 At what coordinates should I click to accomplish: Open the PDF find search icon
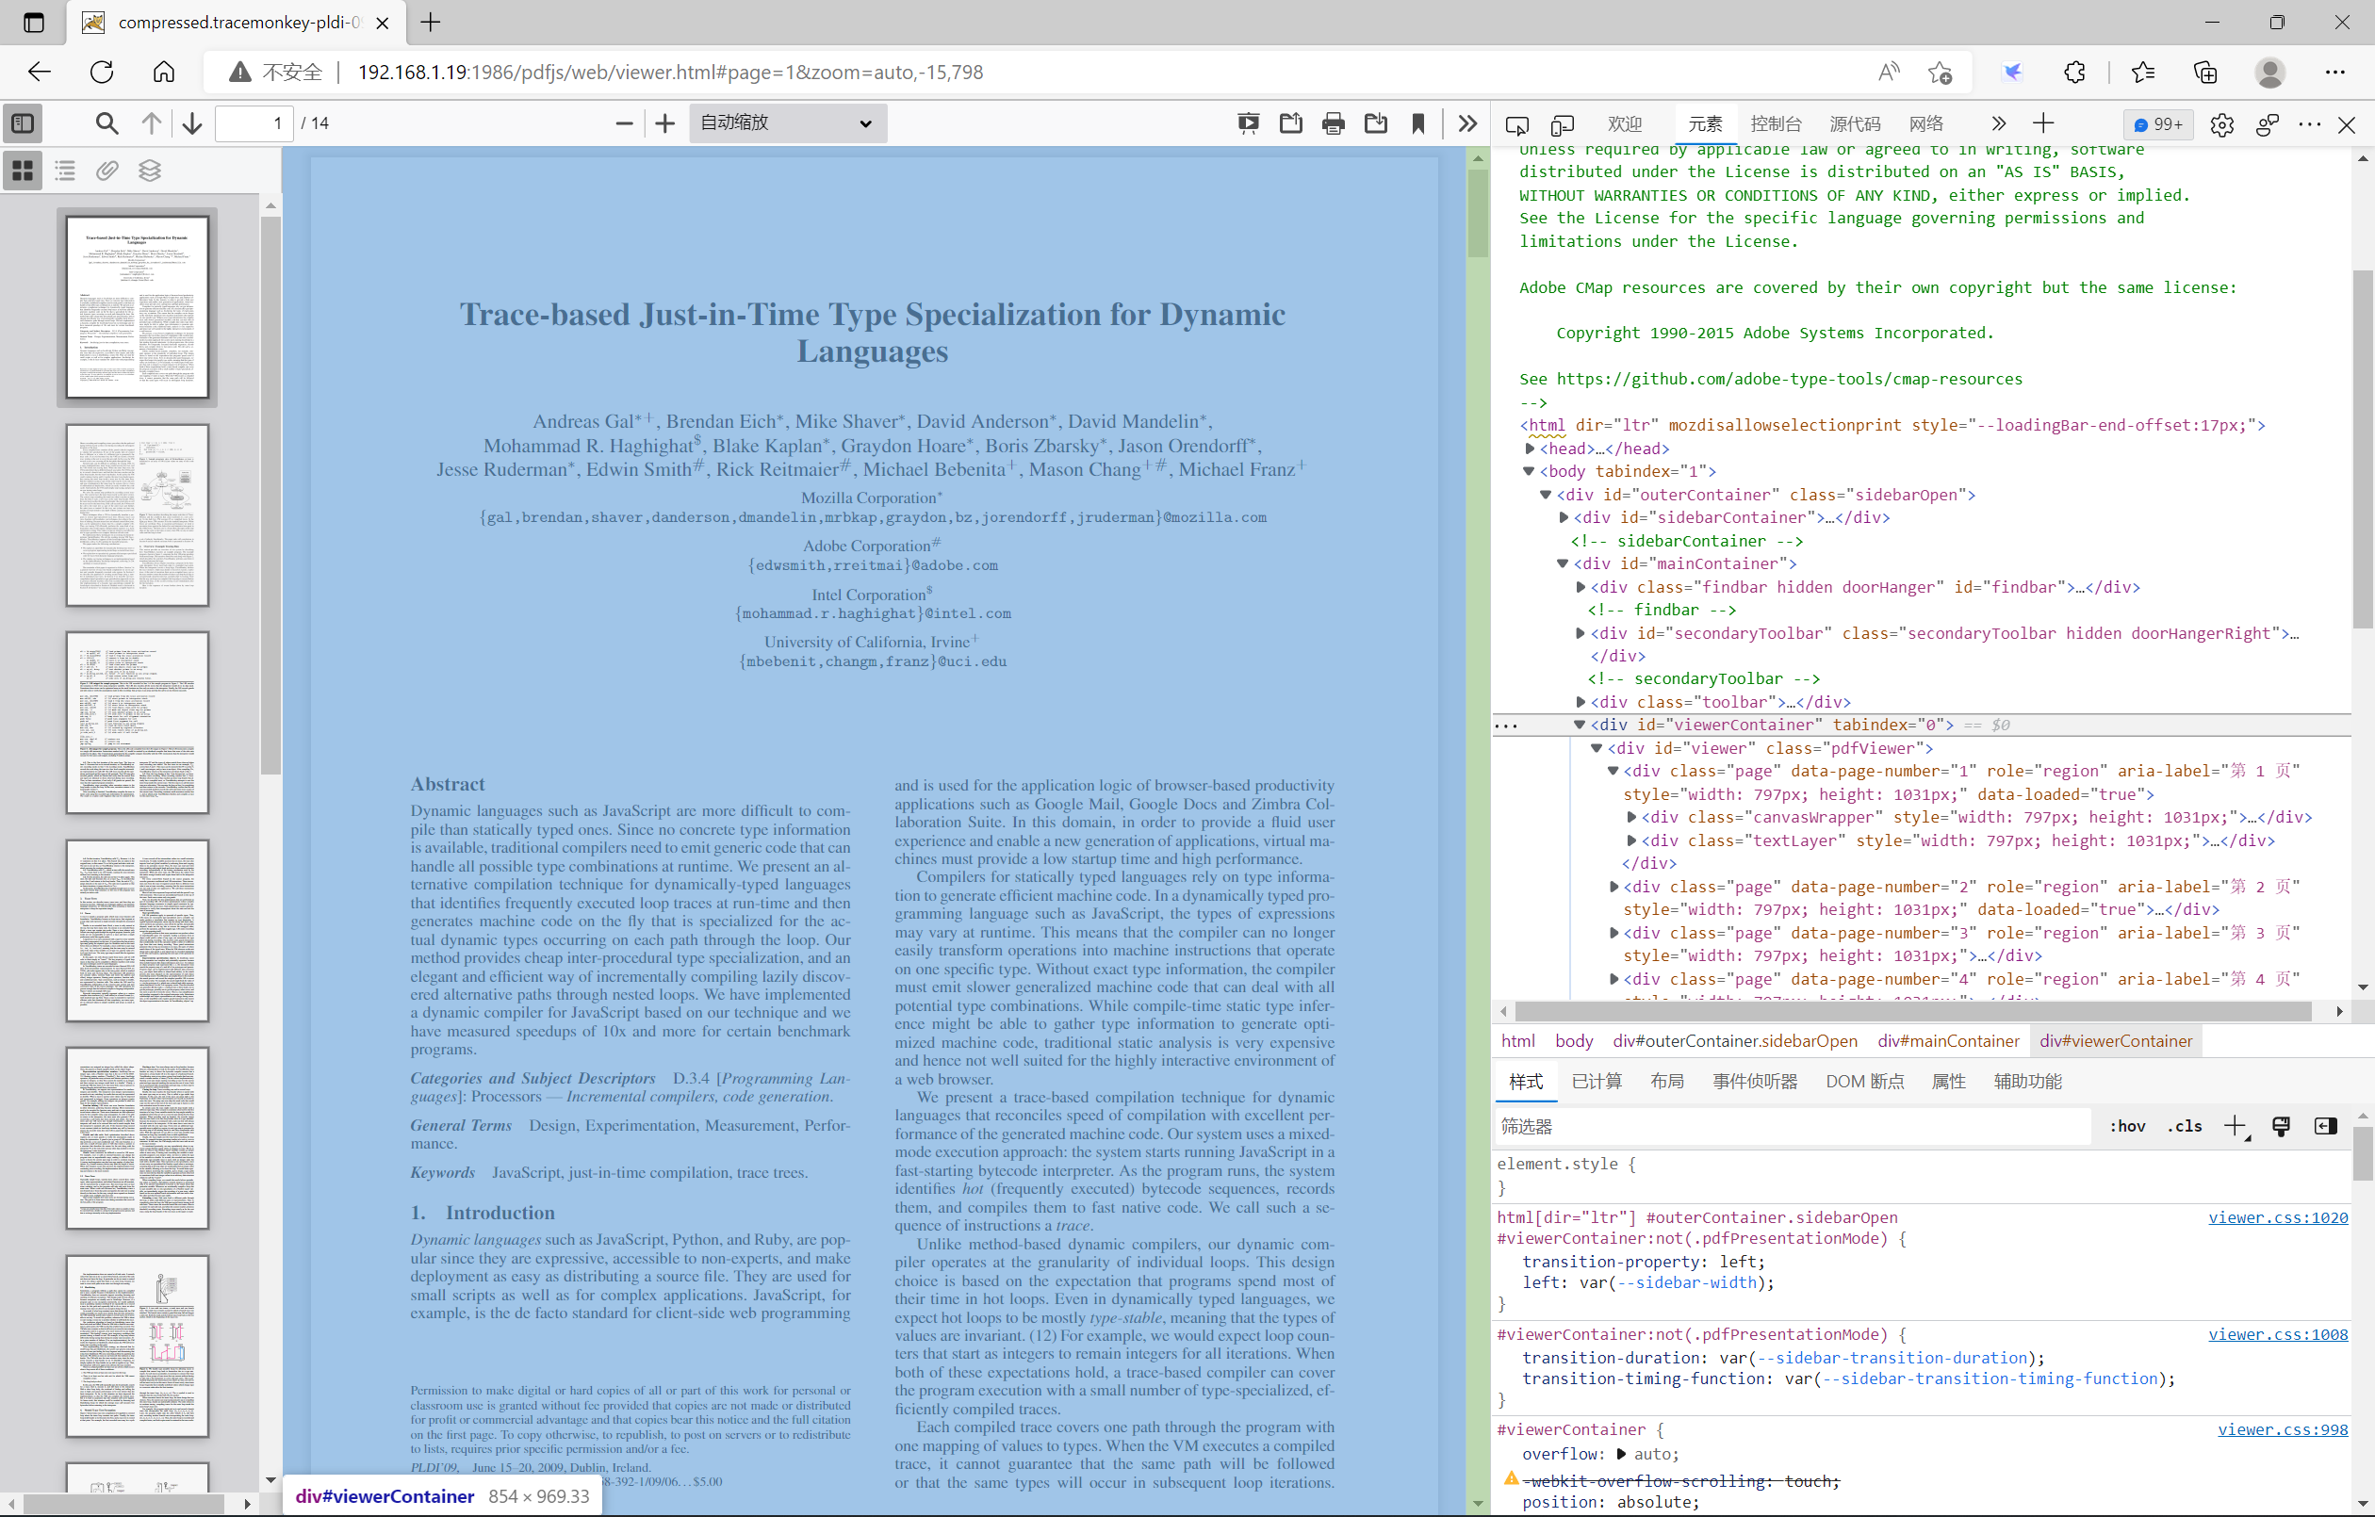tap(106, 123)
